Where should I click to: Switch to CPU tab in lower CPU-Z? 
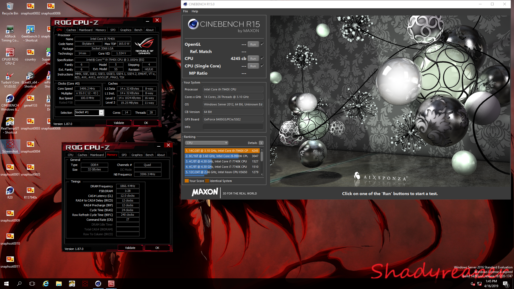pos(70,155)
